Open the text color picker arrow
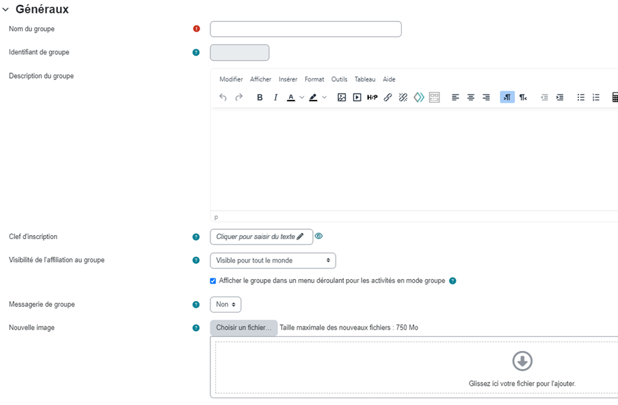 [x=302, y=97]
